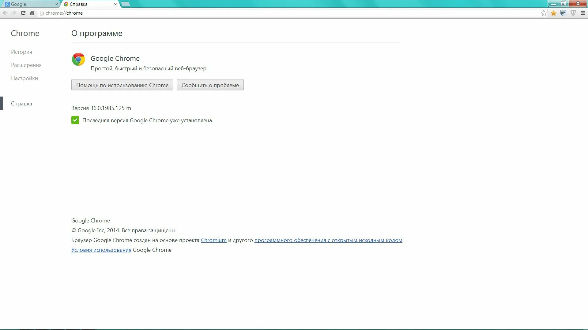Click the back navigation arrow

pos(5,13)
